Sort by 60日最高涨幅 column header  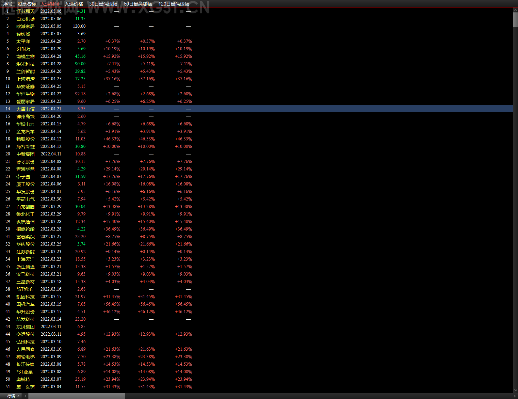click(x=138, y=4)
